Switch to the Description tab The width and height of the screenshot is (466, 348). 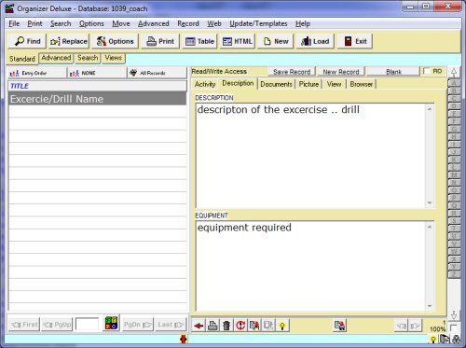[x=238, y=83]
